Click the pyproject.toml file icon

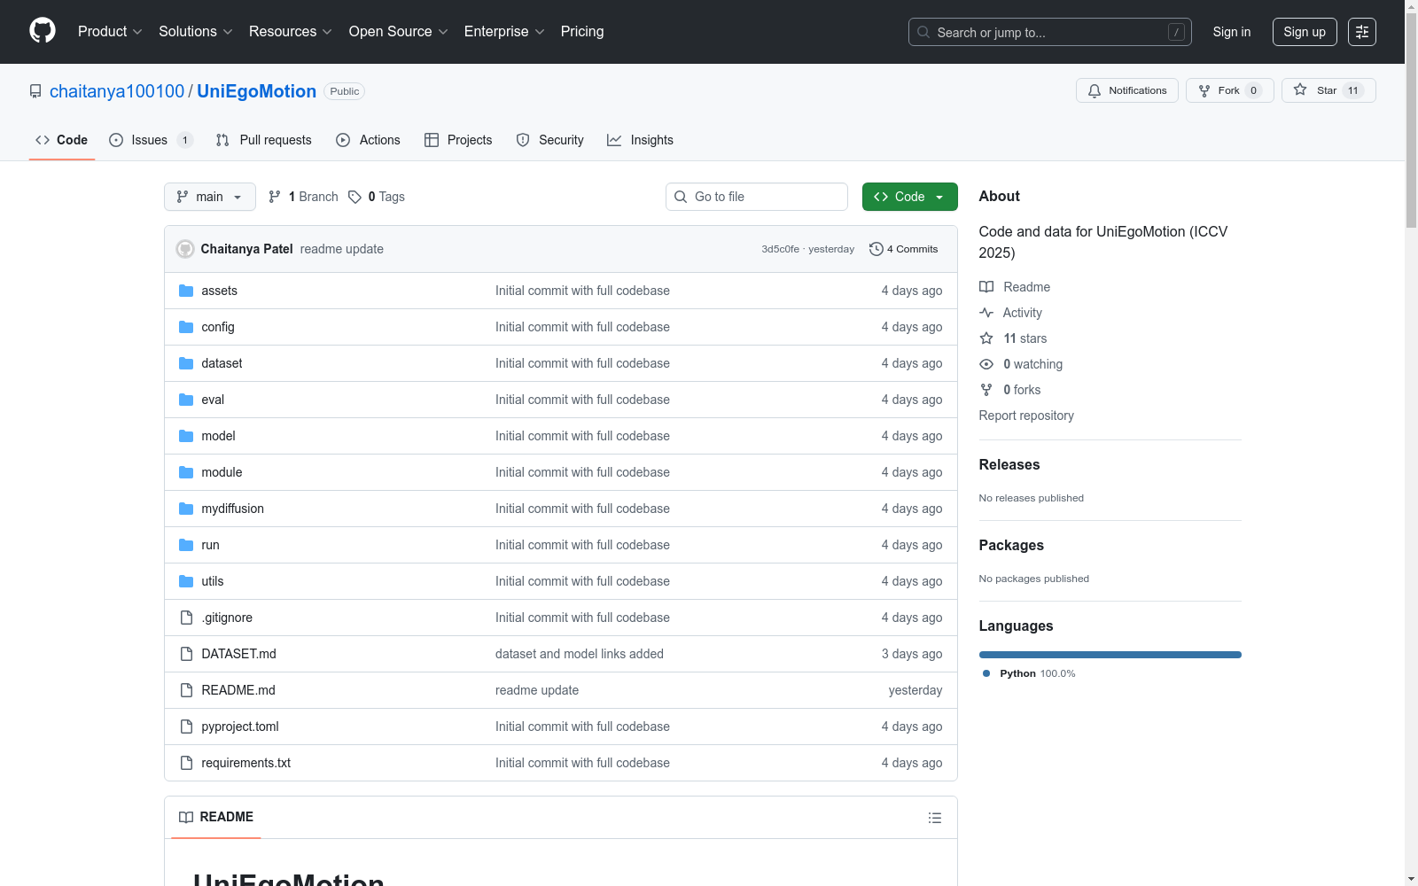(186, 727)
